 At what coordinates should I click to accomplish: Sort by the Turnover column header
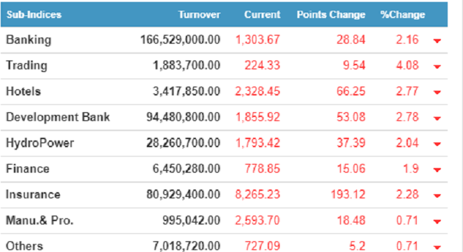click(x=199, y=15)
